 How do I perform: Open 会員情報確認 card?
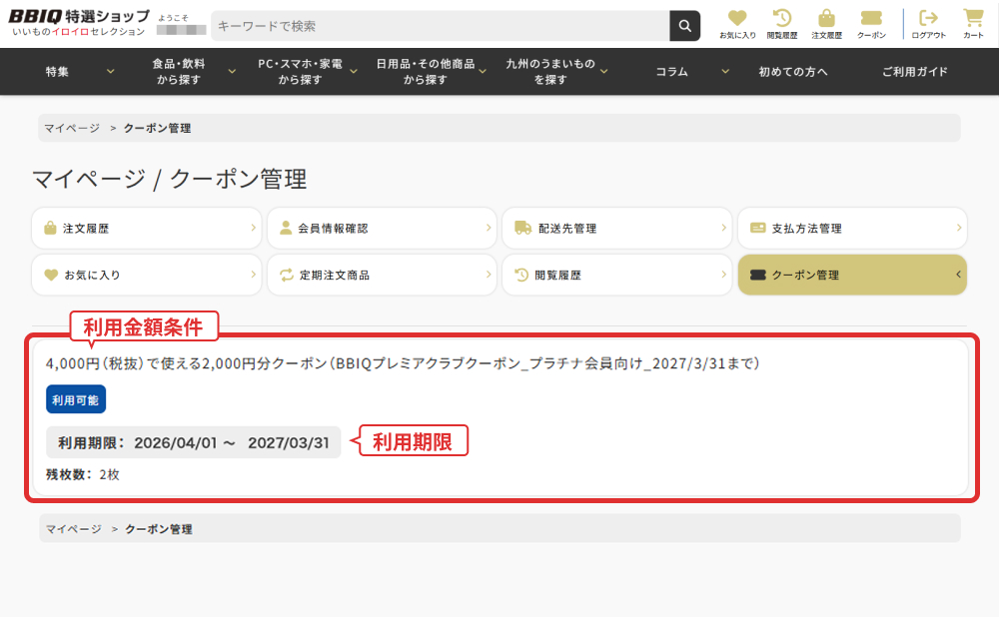pos(382,228)
